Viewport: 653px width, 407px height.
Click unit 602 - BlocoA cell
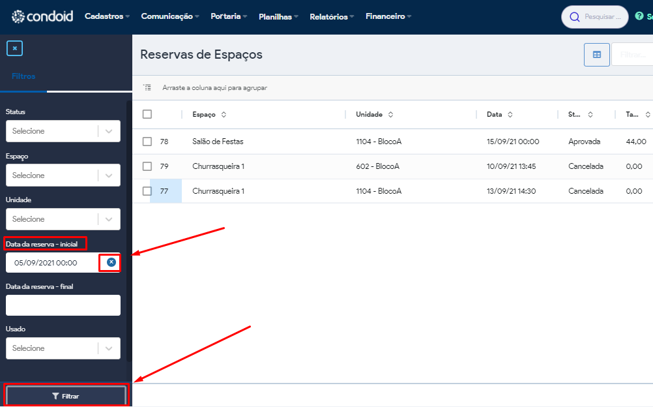tap(378, 166)
